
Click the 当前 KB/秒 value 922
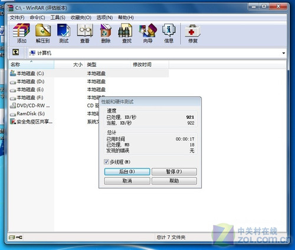[191, 123]
